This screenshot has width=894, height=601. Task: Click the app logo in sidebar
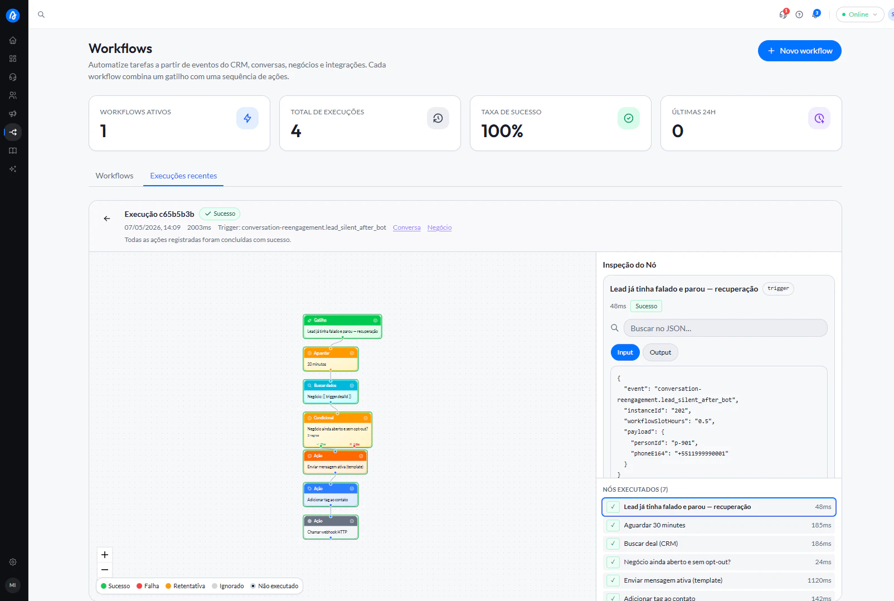pos(13,16)
